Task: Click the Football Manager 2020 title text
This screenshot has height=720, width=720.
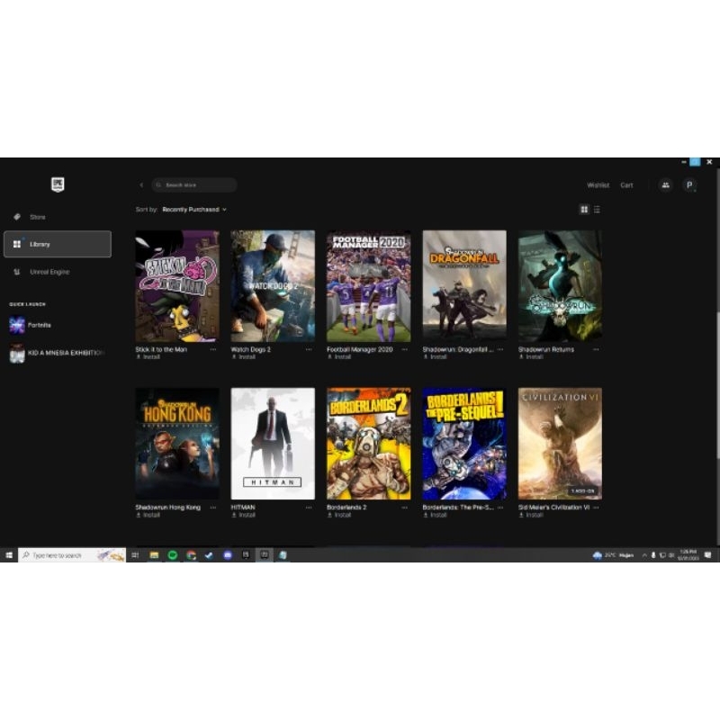Action: (x=359, y=349)
